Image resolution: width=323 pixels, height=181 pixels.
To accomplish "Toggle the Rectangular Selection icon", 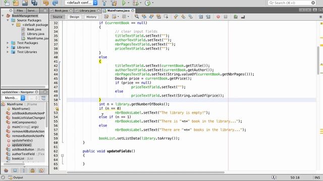I will 166,17.
